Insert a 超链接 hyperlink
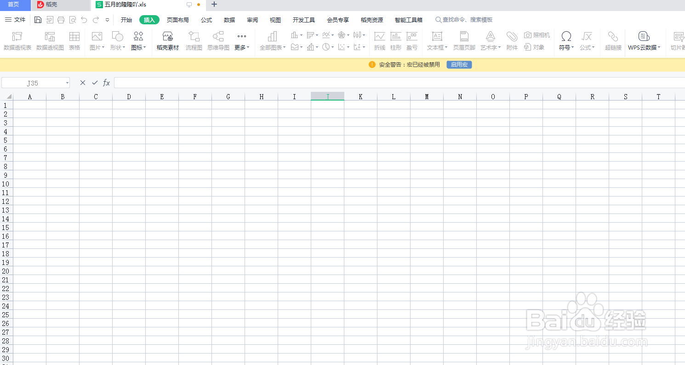Viewport: 685px width, 365px height. pyautogui.click(x=613, y=41)
